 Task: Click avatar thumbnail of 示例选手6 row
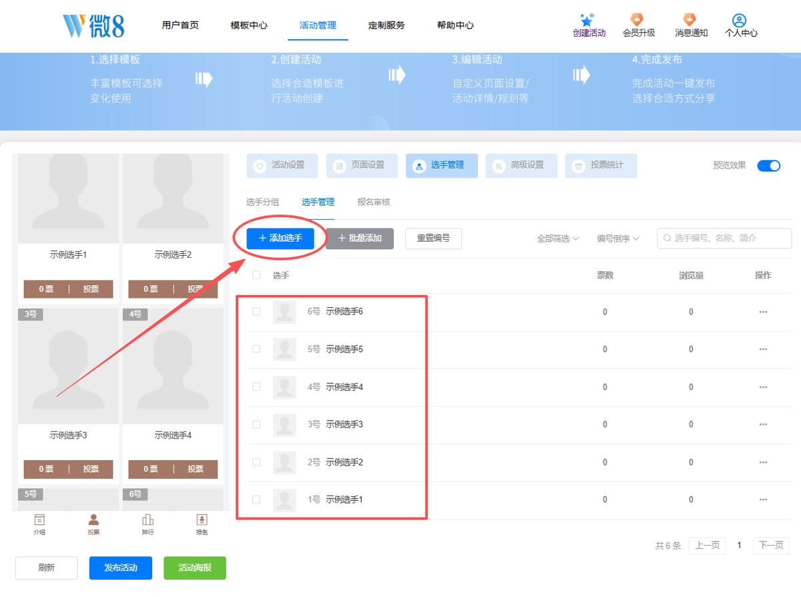[x=284, y=312]
